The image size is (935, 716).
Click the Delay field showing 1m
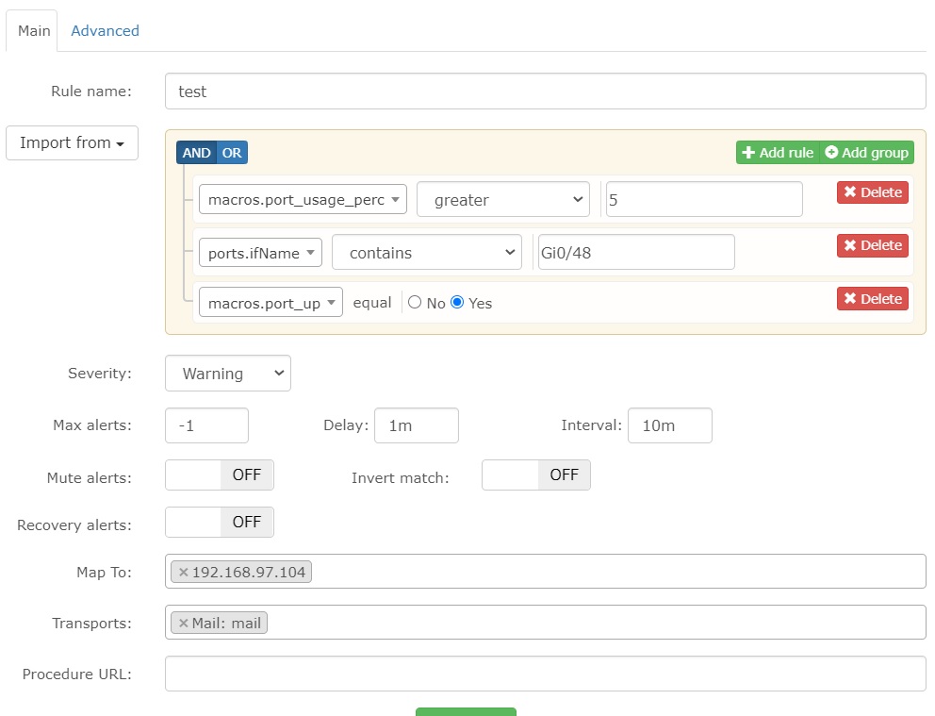point(417,425)
